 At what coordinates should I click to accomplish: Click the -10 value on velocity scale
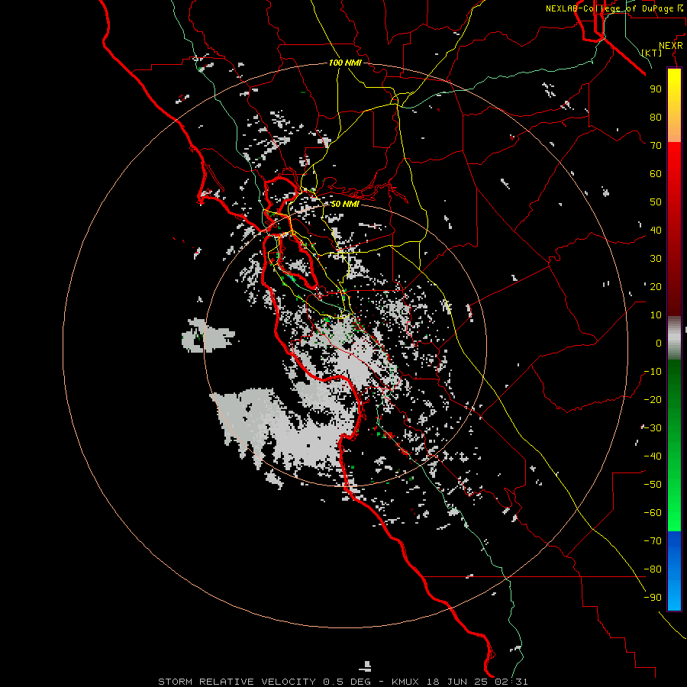tap(653, 372)
